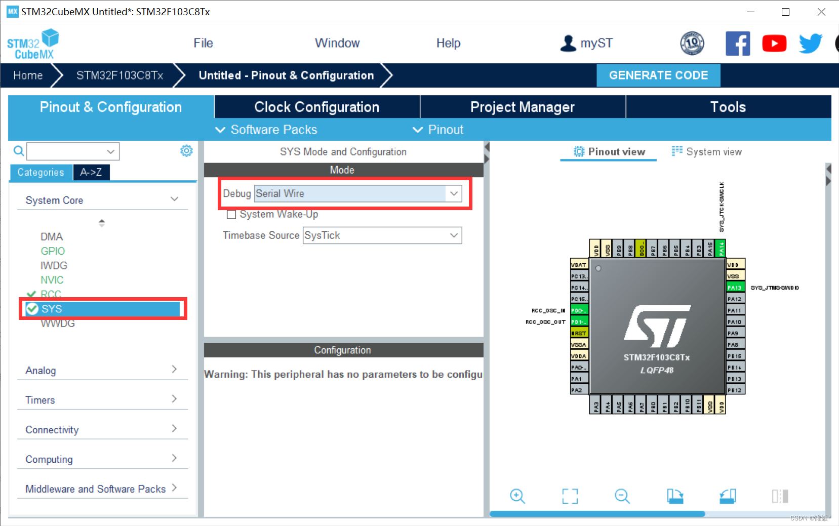Open the myST account icon

click(568, 43)
